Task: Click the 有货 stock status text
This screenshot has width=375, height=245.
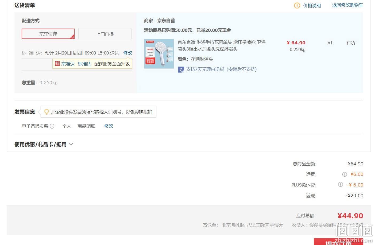Action: [351, 43]
